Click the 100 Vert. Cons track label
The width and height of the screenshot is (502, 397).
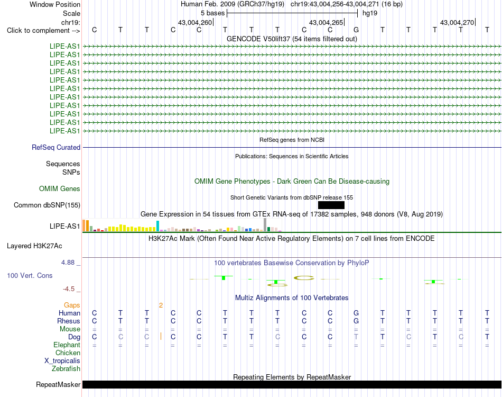(x=30, y=275)
